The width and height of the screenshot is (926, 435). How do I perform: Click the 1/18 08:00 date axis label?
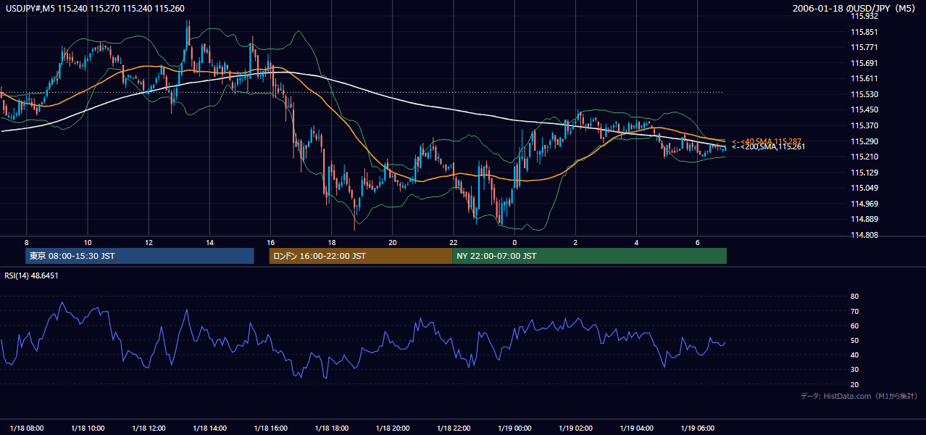27,428
